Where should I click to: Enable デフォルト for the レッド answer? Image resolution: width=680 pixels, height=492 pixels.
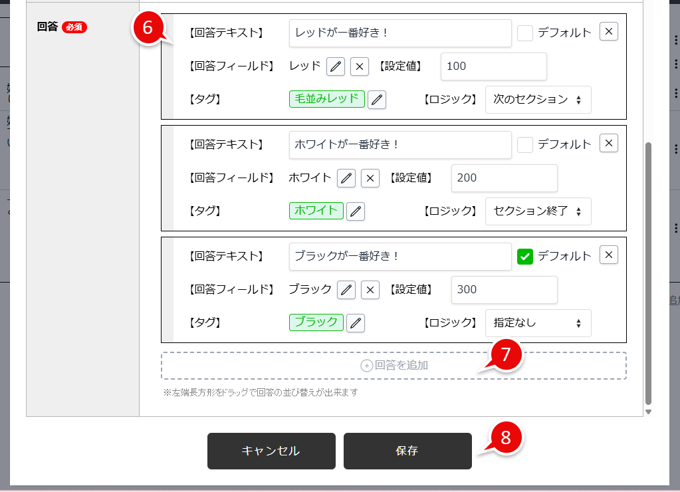pyautogui.click(x=524, y=31)
